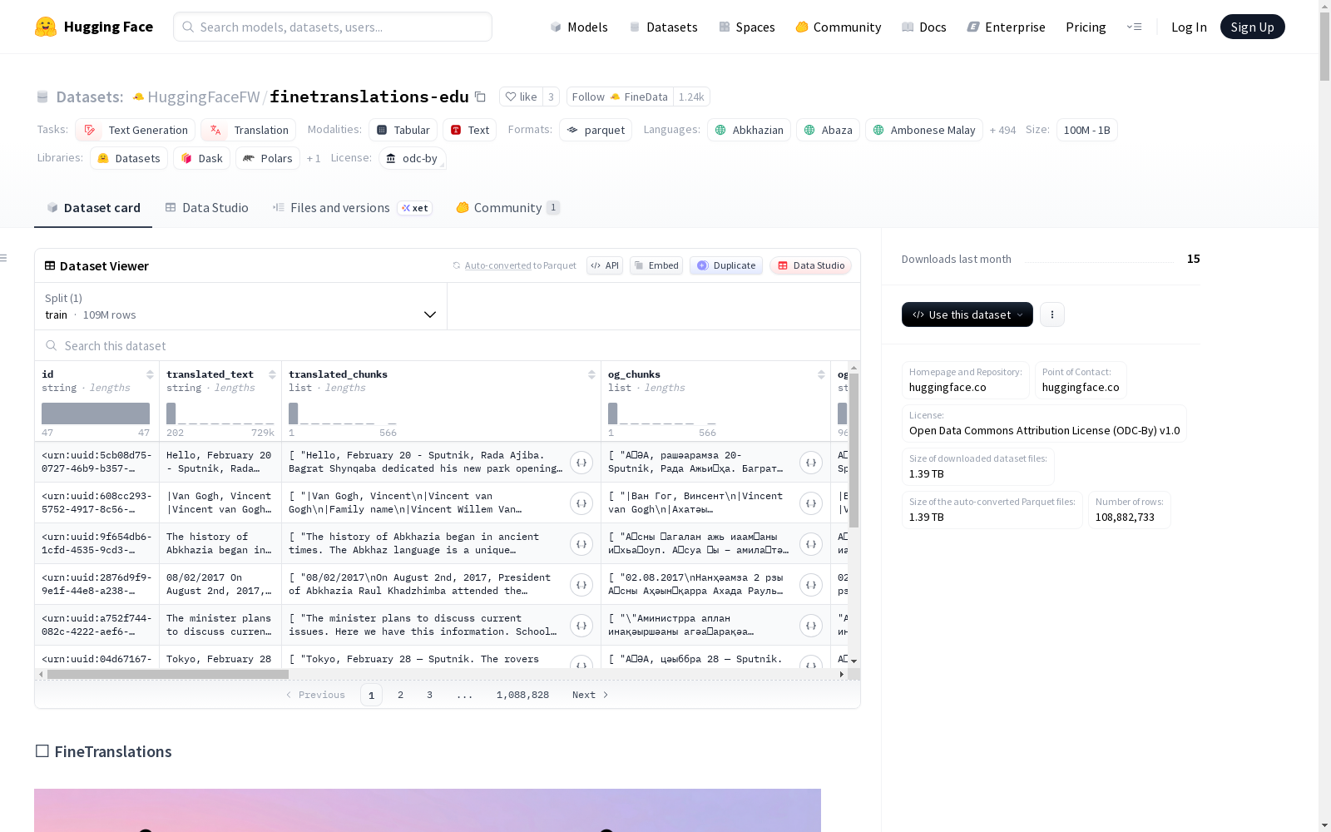The width and height of the screenshot is (1331, 832).
Task: Sort by the og_chunks column
Action: pos(821,374)
